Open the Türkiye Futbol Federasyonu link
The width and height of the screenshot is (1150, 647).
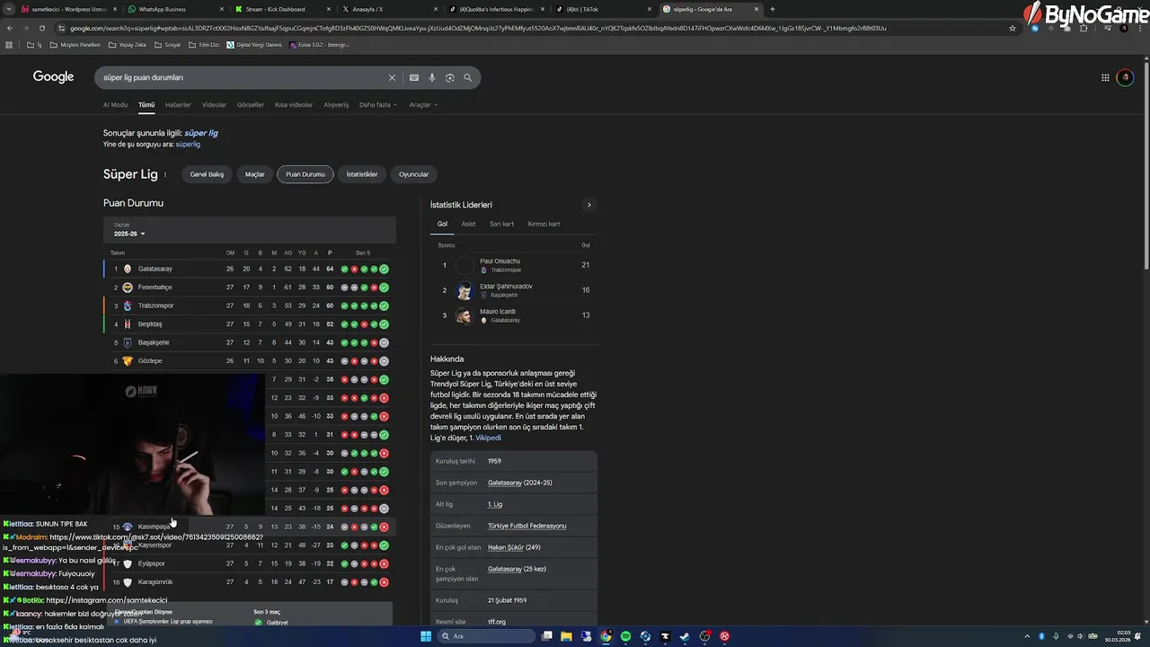point(527,526)
